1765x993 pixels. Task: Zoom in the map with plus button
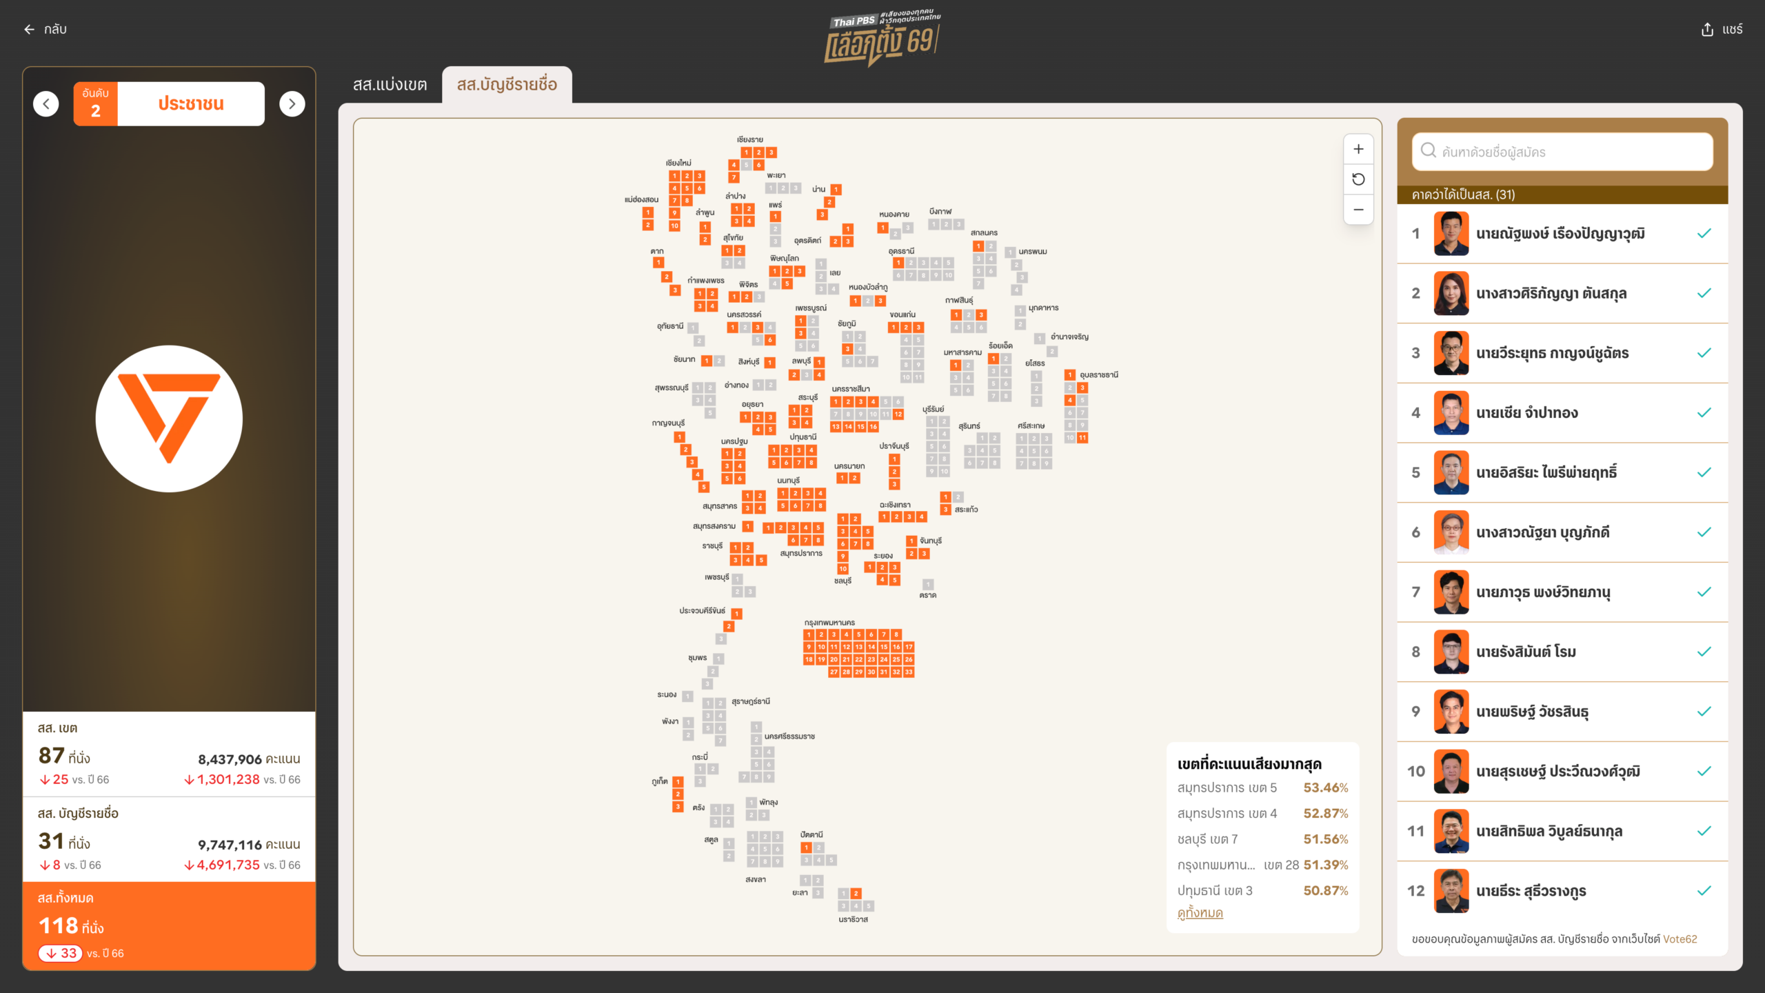(1358, 149)
